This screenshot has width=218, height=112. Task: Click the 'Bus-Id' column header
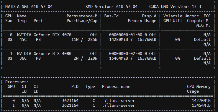point(112,16)
